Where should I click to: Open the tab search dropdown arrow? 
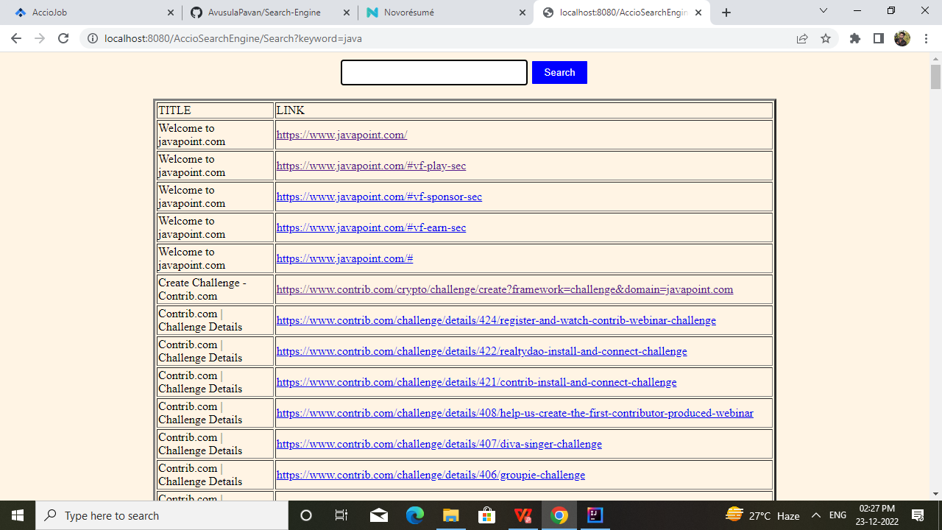[823, 12]
